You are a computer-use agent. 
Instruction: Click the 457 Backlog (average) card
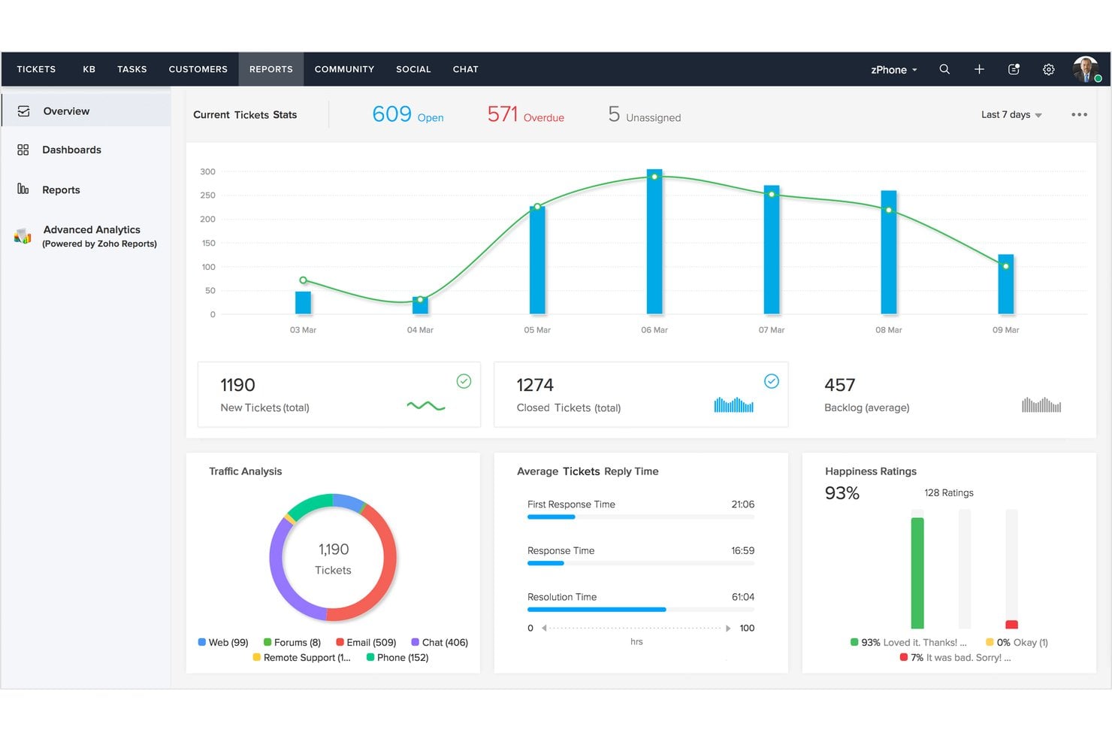[x=942, y=395]
